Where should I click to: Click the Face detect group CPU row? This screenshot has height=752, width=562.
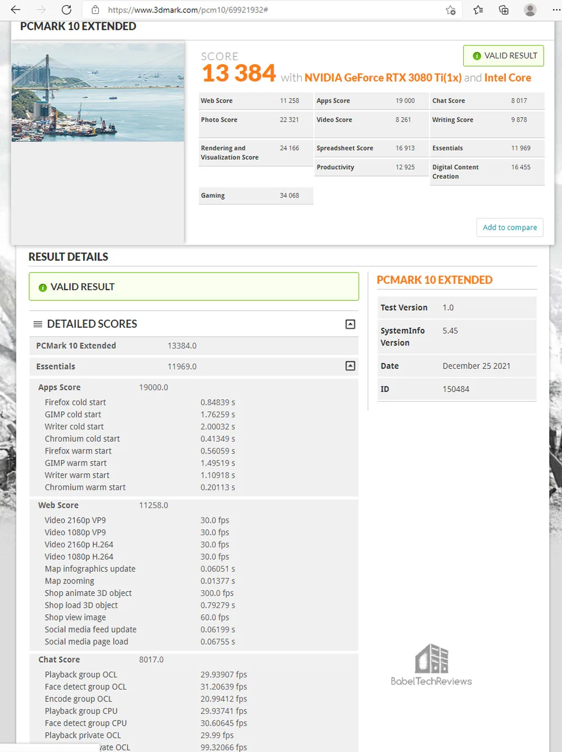194,723
